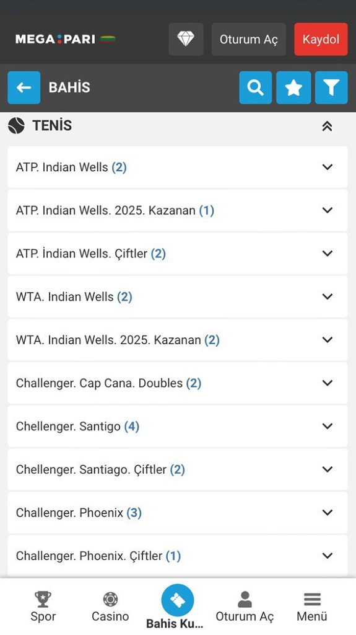Click the Megapari logo
The height and width of the screenshot is (635, 356).
click(66, 39)
